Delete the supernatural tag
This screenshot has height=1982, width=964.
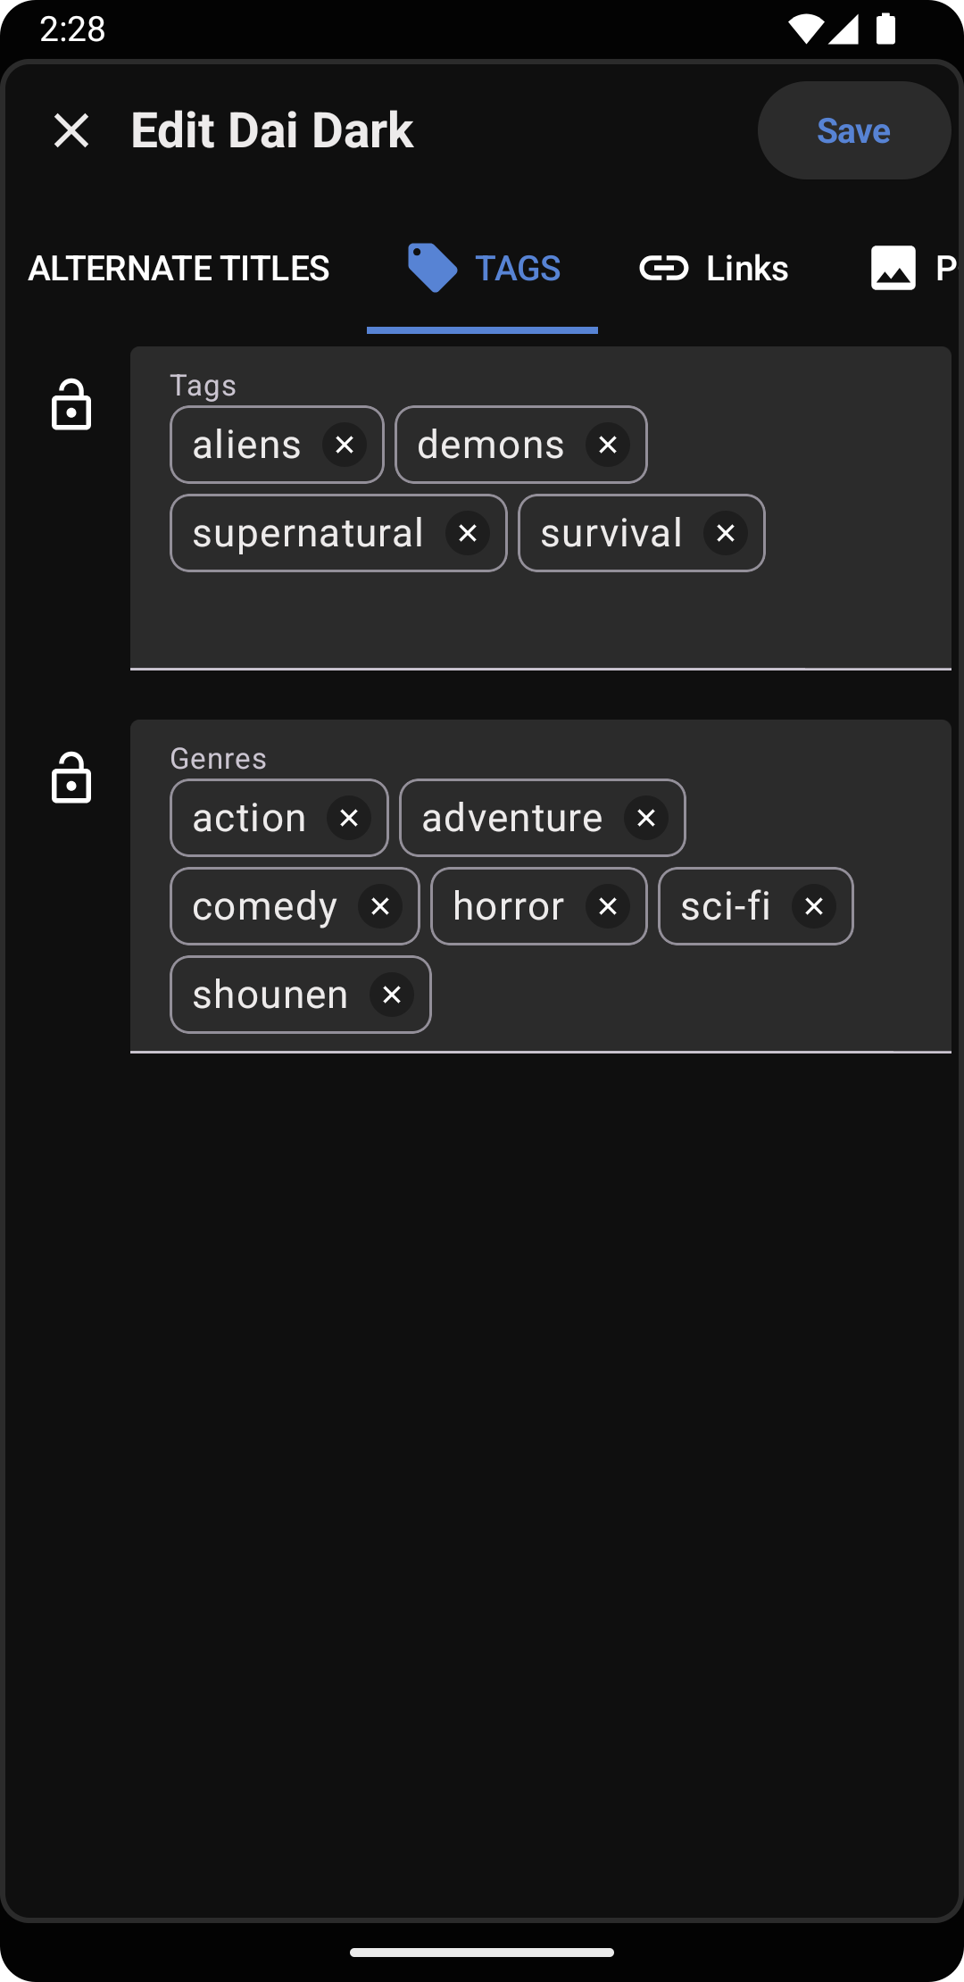tap(468, 533)
